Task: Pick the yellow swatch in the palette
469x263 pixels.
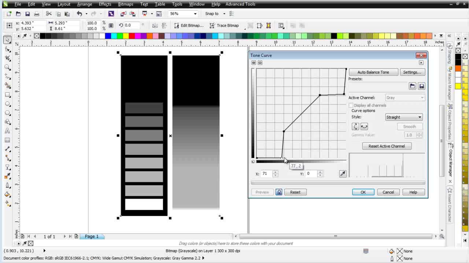Action: coord(126,36)
